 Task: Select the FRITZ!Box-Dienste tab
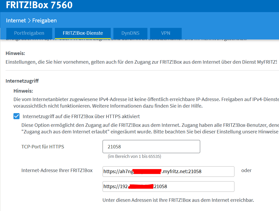click(83, 33)
